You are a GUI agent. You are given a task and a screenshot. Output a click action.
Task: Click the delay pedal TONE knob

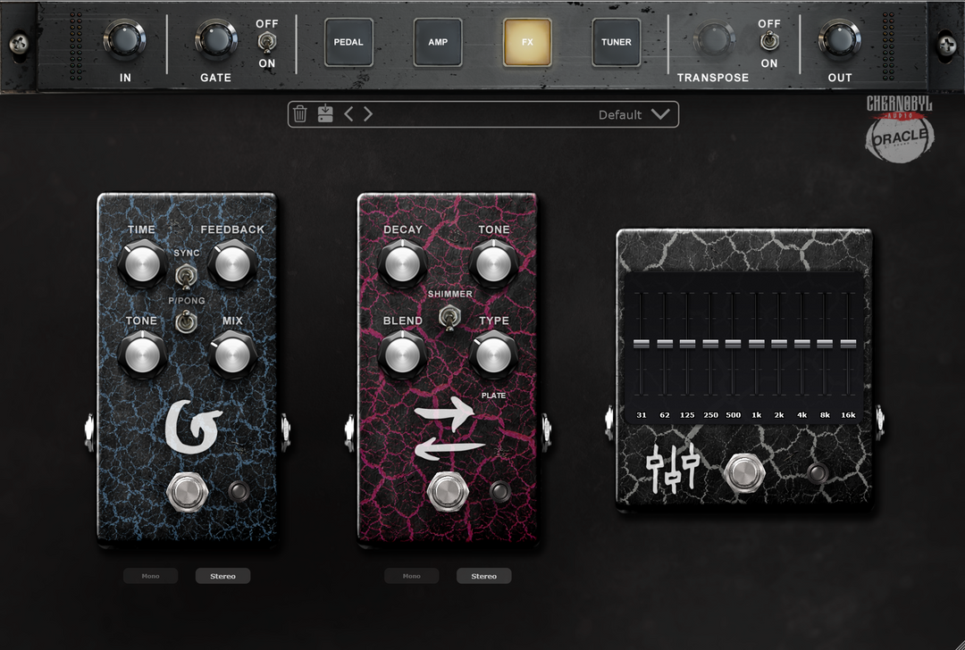(x=142, y=354)
